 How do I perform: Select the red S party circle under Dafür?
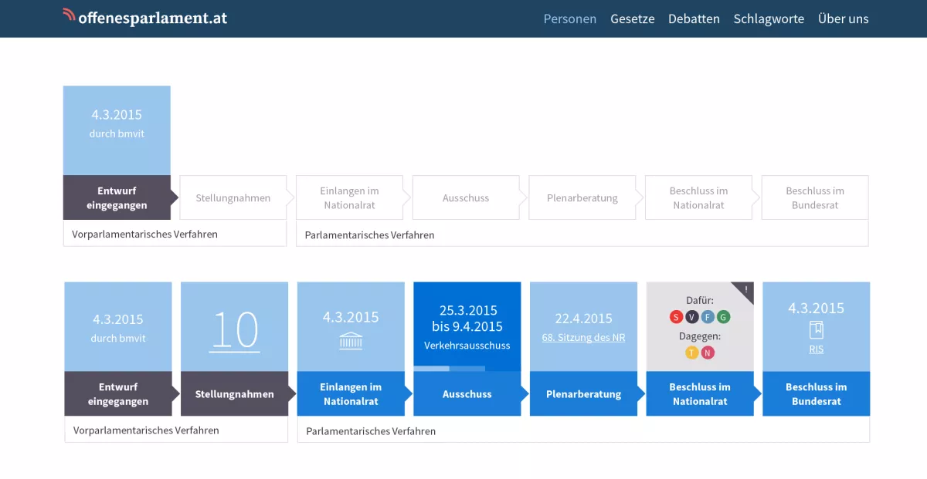click(676, 317)
